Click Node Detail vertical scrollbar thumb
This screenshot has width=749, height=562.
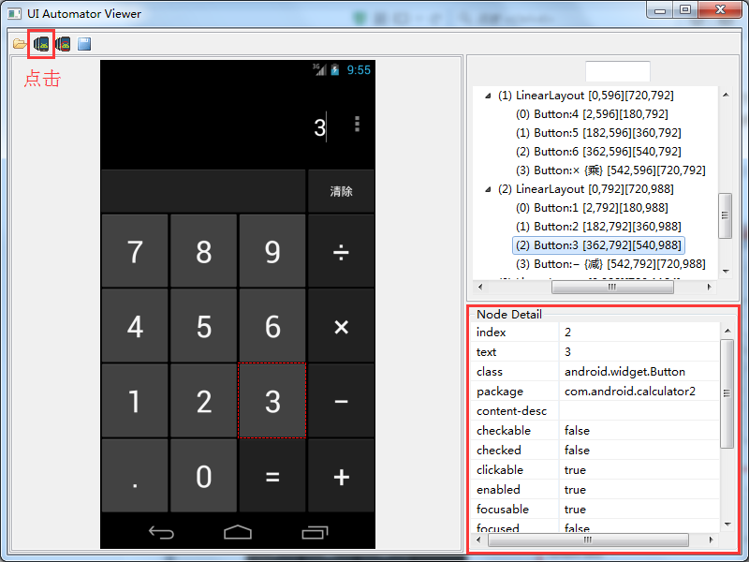727,393
